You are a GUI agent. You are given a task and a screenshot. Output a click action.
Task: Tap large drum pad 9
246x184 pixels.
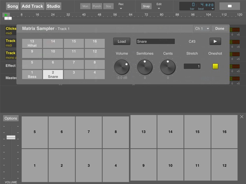[x=143, y=165]
